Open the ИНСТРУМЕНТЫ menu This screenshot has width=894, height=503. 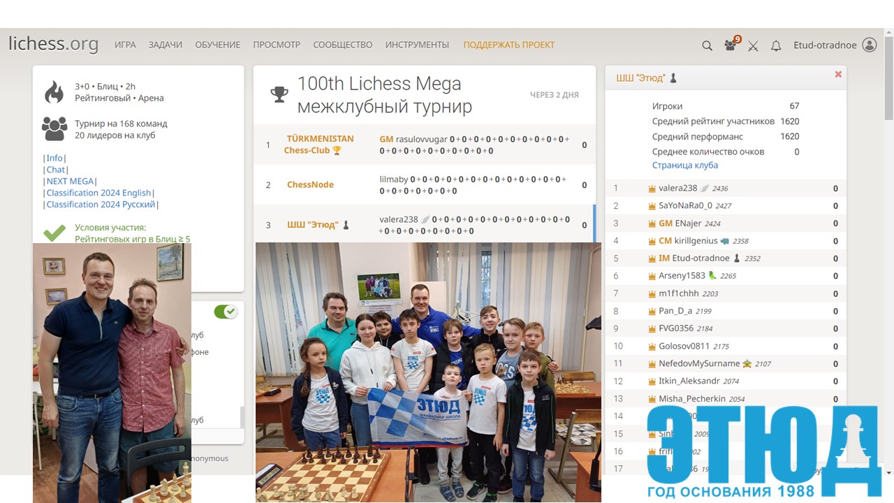click(417, 45)
